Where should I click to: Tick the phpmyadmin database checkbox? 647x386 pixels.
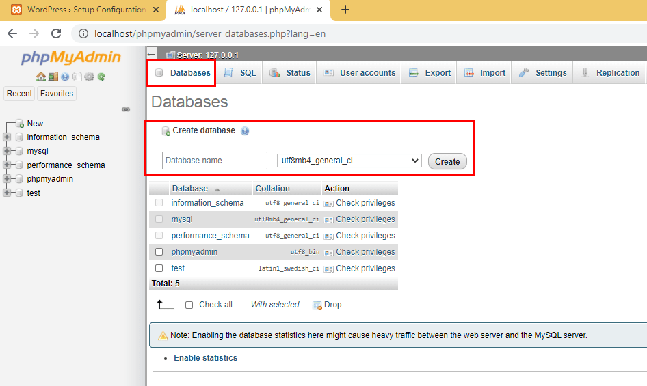(159, 252)
